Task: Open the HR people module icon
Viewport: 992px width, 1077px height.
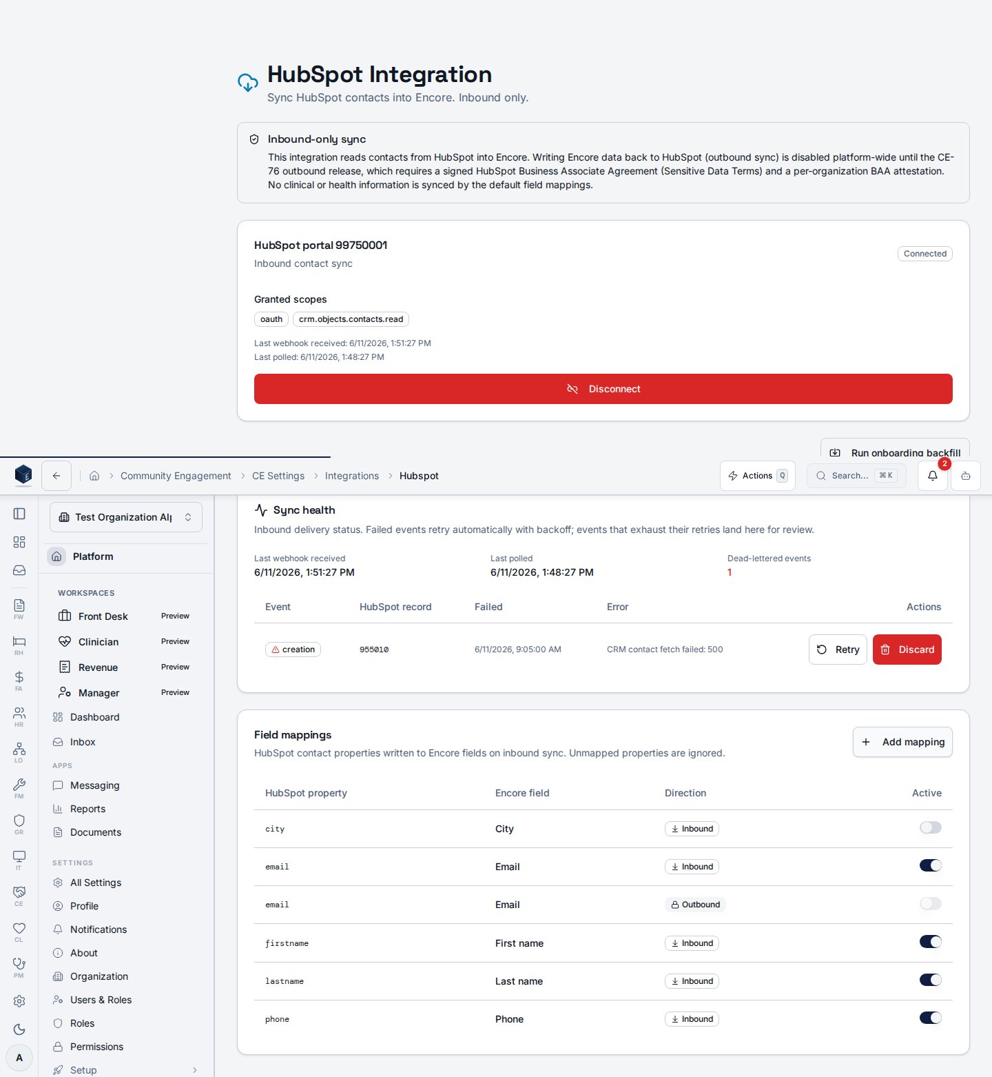Action: pos(19,716)
